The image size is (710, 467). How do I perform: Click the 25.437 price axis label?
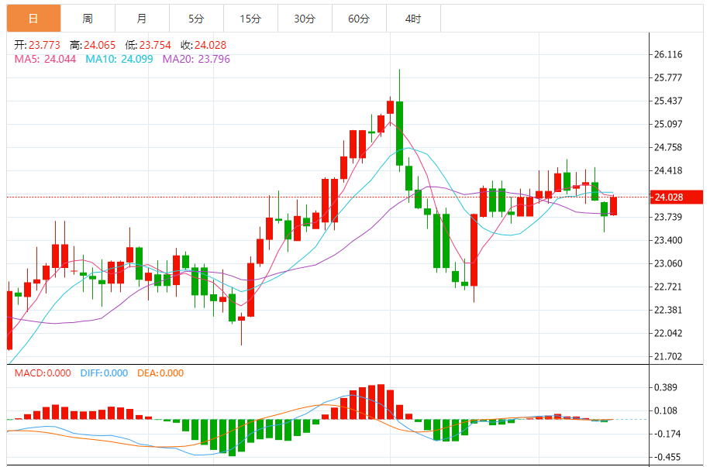pos(668,101)
